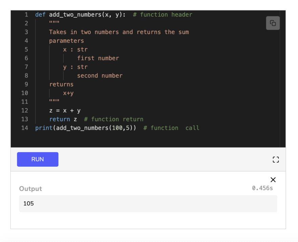Click the statement 'z = x + y'

pyautogui.click(x=65, y=110)
